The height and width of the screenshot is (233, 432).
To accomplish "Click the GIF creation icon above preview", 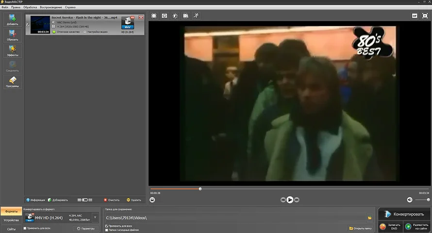I will click(x=415, y=16).
